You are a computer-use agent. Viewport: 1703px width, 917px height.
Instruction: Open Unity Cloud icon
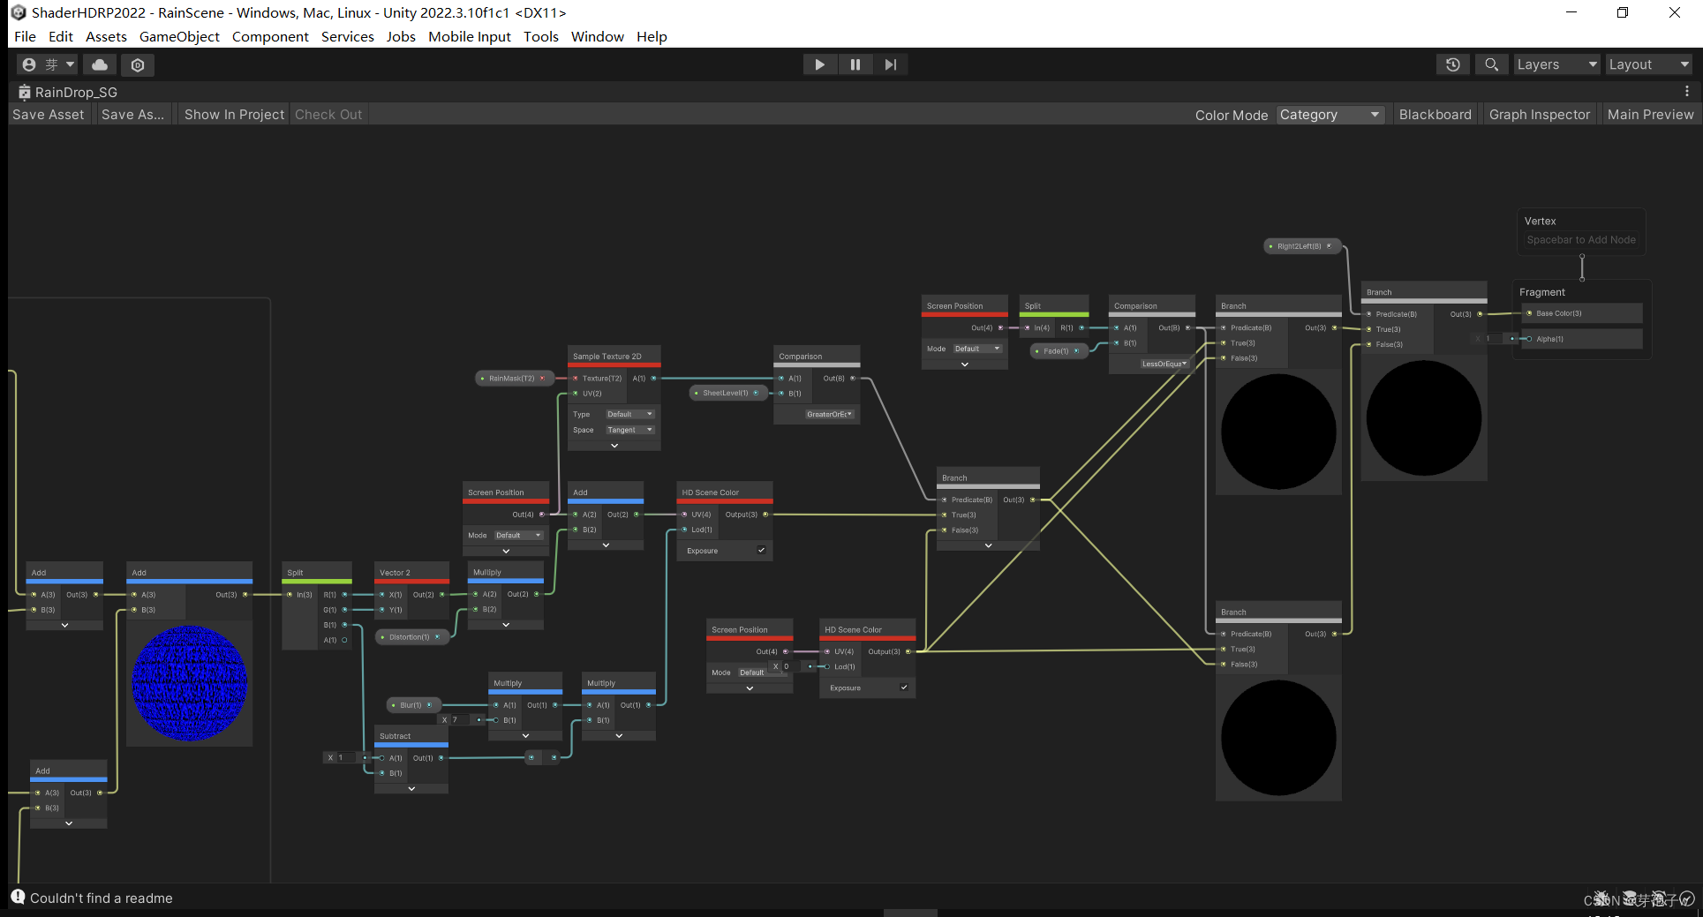coord(100,64)
